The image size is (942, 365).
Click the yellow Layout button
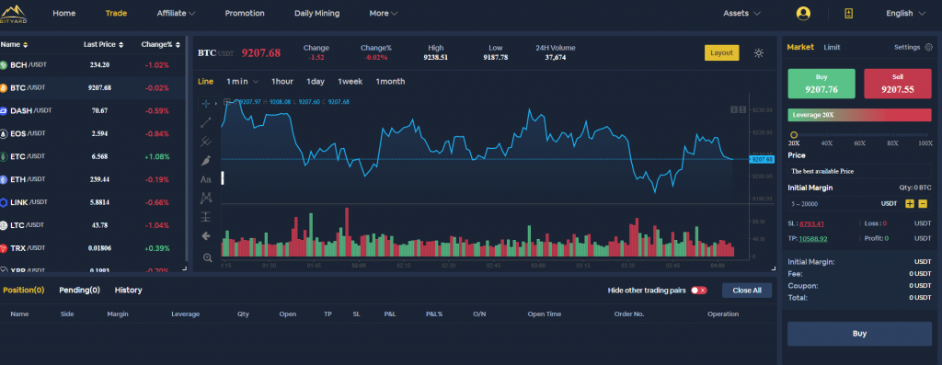pyautogui.click(x=721, y=52)
